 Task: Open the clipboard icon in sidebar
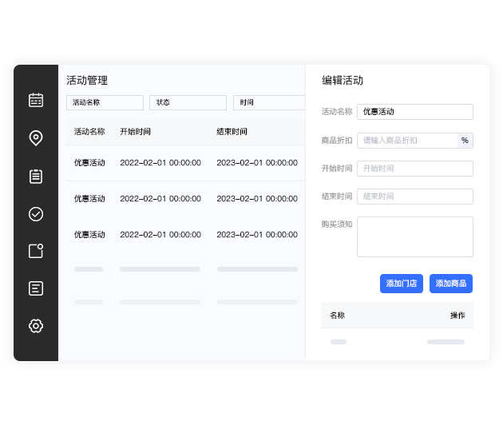click(36, 176)
